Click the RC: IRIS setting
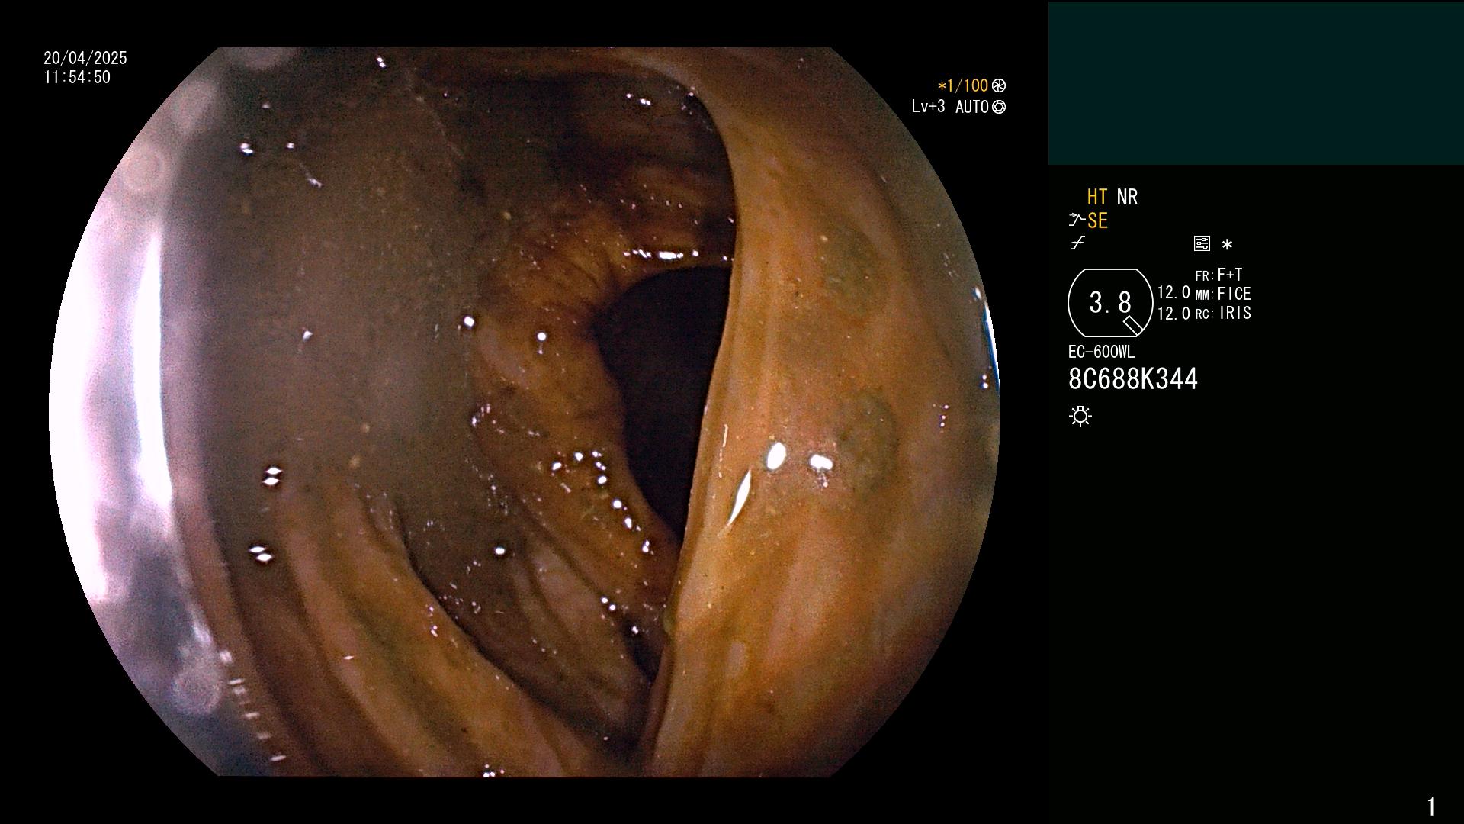 (x=1223, y=314)
